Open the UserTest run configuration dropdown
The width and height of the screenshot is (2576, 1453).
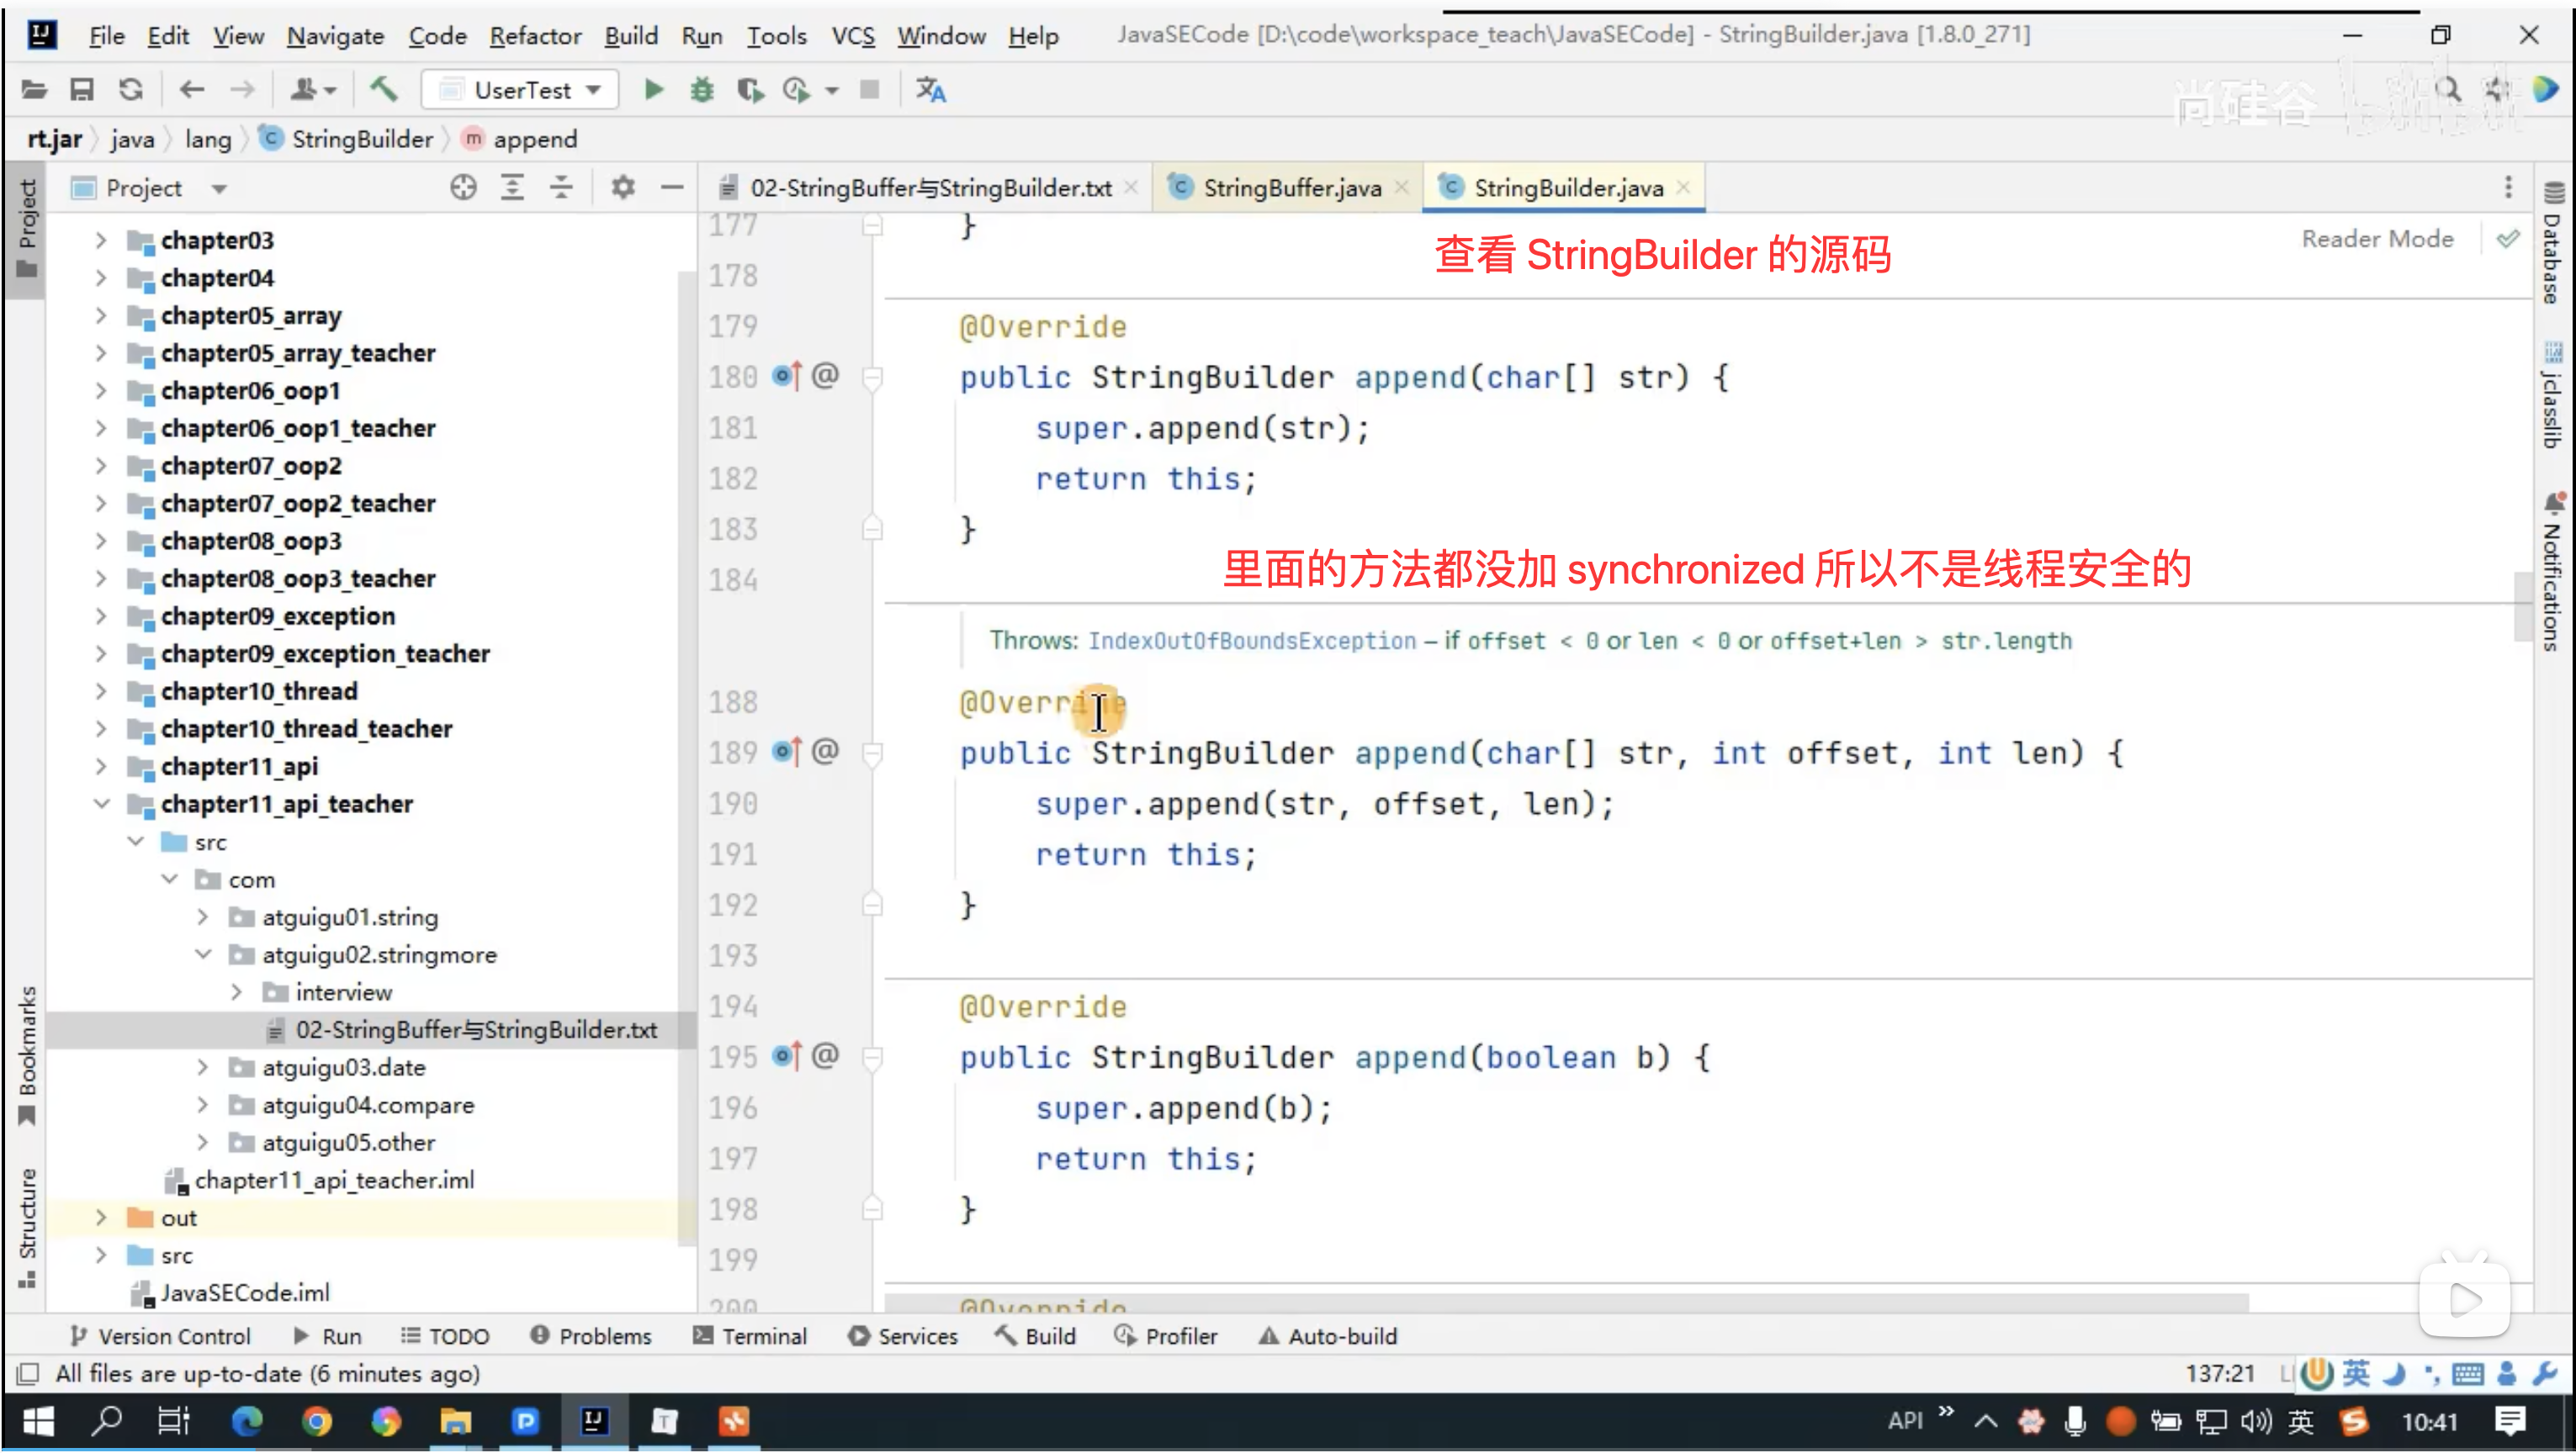point(520,90)
